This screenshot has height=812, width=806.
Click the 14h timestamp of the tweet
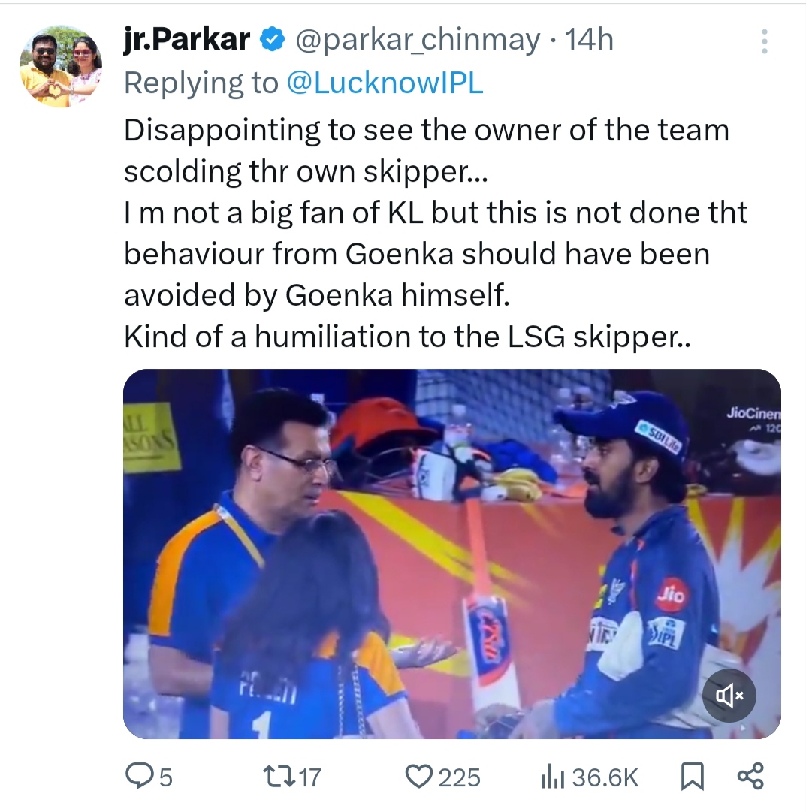(590, 41)
